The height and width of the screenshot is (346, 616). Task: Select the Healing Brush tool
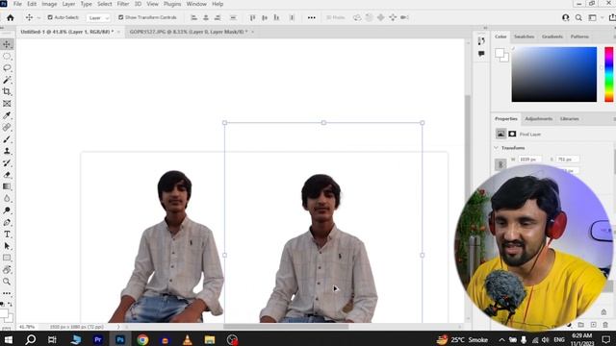[7, 128]
